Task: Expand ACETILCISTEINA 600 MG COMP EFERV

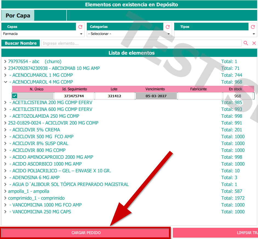Action: (x=5, y=109)
